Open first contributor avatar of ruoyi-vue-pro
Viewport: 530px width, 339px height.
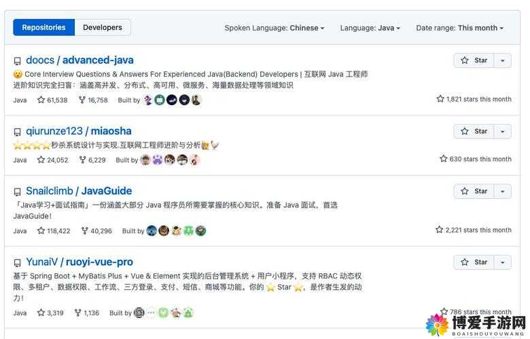pos(139,313)
